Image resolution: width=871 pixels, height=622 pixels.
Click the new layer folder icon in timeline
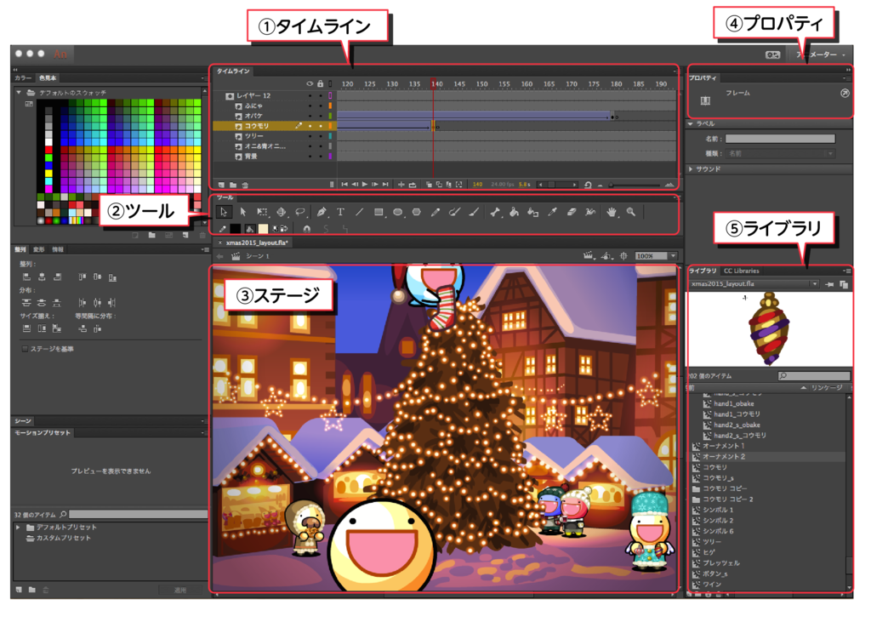(233, 185)
